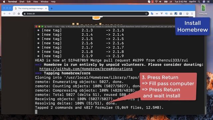Minimize the Terminal window

click(39, 27)
